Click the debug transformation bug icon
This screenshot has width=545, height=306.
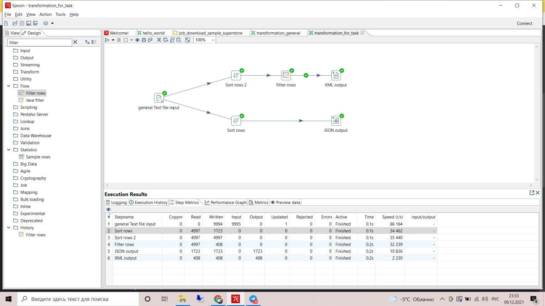click(x=144, y=40)
